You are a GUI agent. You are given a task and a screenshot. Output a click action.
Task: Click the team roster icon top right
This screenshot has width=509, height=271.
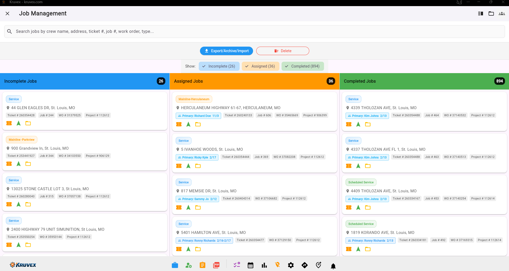click(502, 14)
